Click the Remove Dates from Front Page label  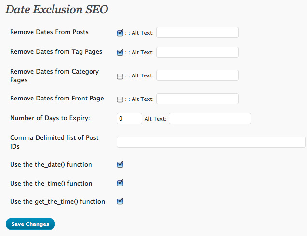pos(57,98)
